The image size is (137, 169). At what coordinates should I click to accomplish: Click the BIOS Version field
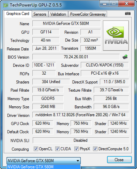tap(76, 57)
